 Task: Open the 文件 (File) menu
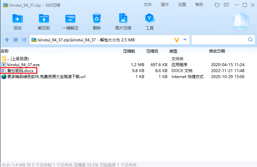[148, 5]
